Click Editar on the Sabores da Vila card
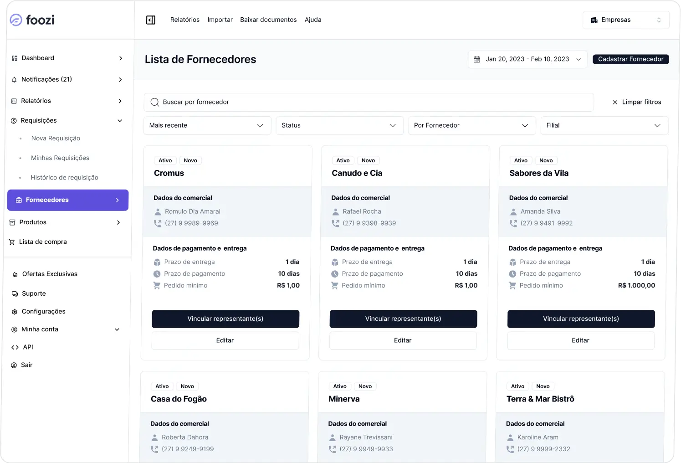 [x=580, y=340]
